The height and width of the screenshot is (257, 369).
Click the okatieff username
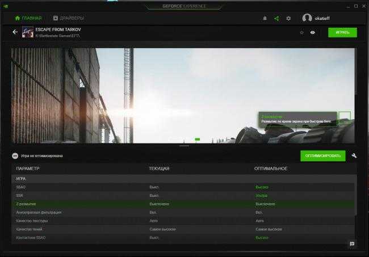[322, 18]
